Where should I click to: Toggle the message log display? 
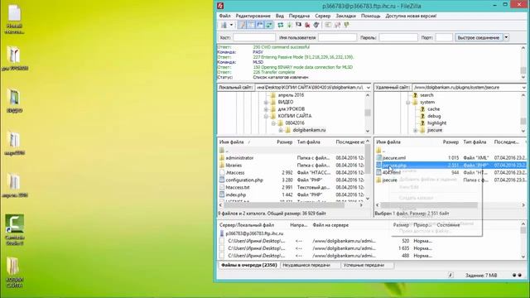(x=242, y=25)
